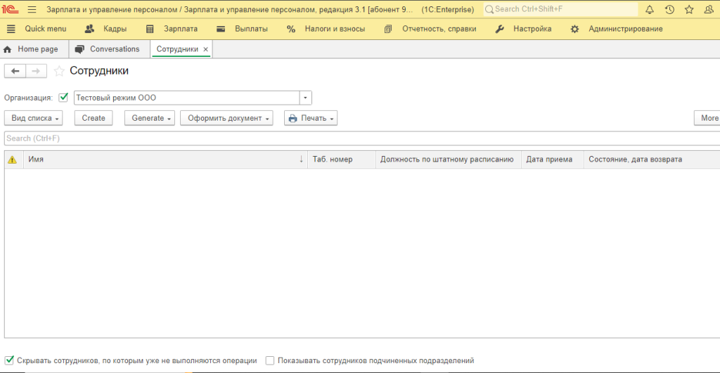Add Сотрудники page to favorites star

click(59, 71)
